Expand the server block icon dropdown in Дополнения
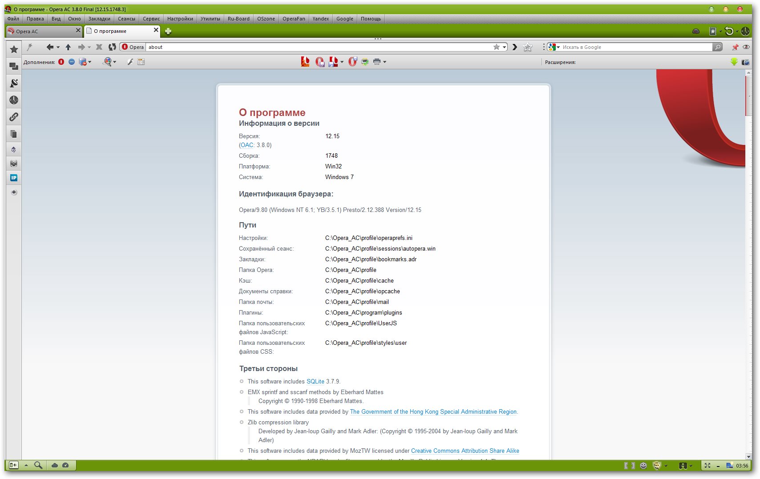The height and width of the screenshot is (479, 760). click(x=90, y=62)
